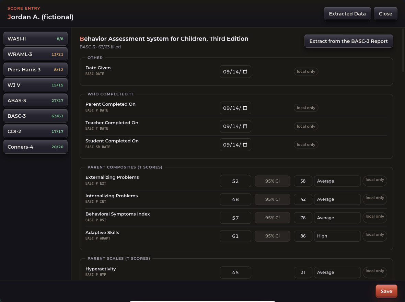Edit the Hyperactivity T score field
The image size is (405, 302).
(235, 272)
